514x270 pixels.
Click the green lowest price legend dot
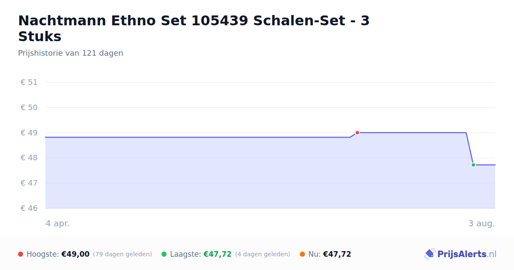click(x=164, y=254)
